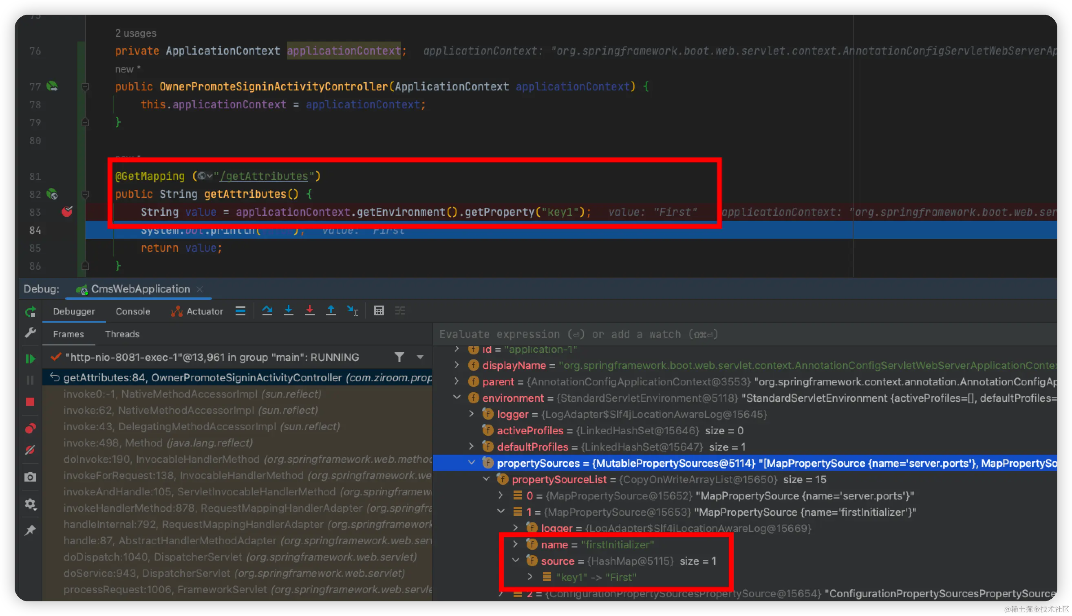Click the Step Out icon
Image resolution: width=1072 pixels, height=616 pixels.
[331, 311]
